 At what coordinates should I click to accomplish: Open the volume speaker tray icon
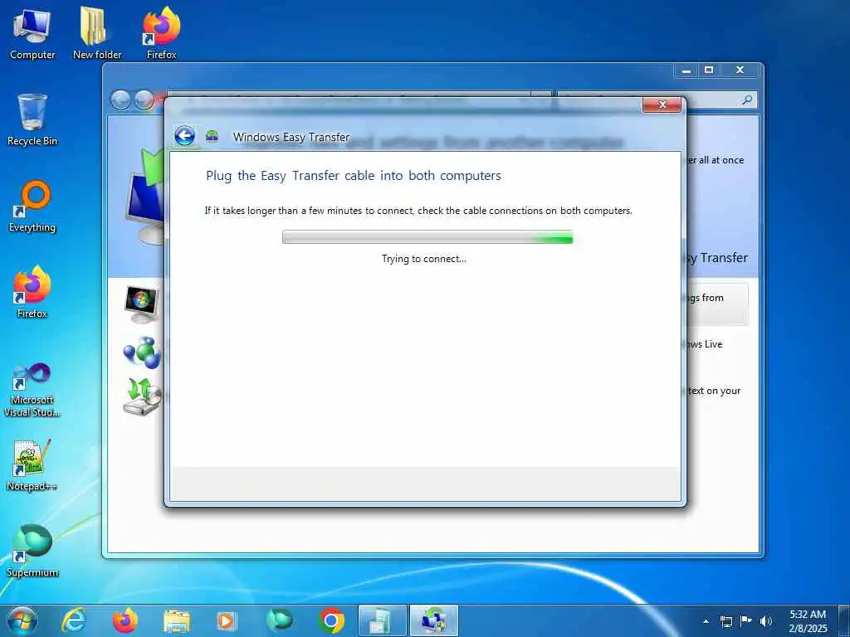coord(765,621)
